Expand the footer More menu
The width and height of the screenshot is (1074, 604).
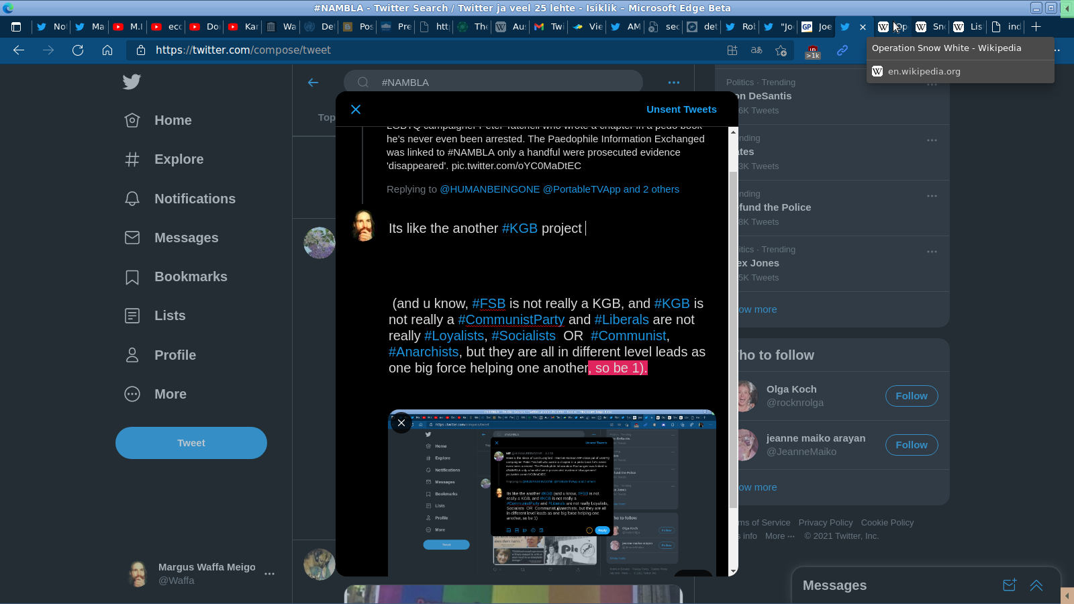pos(780,536)
